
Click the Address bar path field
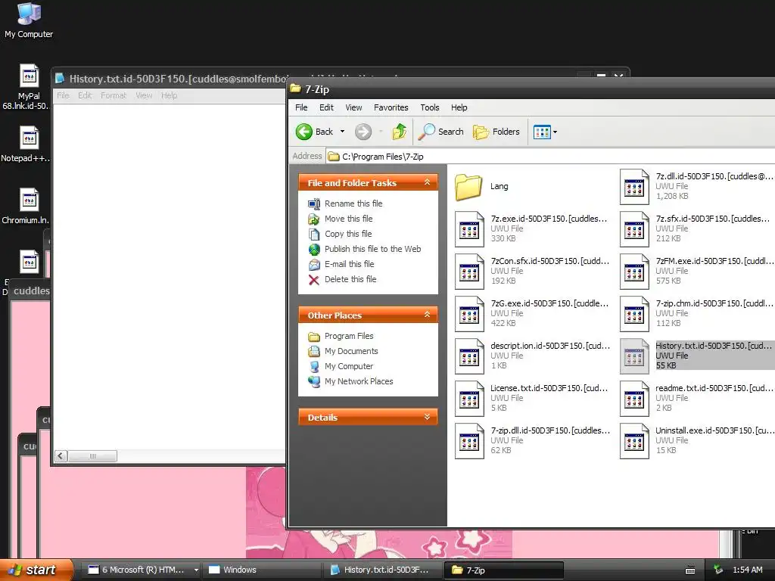click(x=551, y=157)
